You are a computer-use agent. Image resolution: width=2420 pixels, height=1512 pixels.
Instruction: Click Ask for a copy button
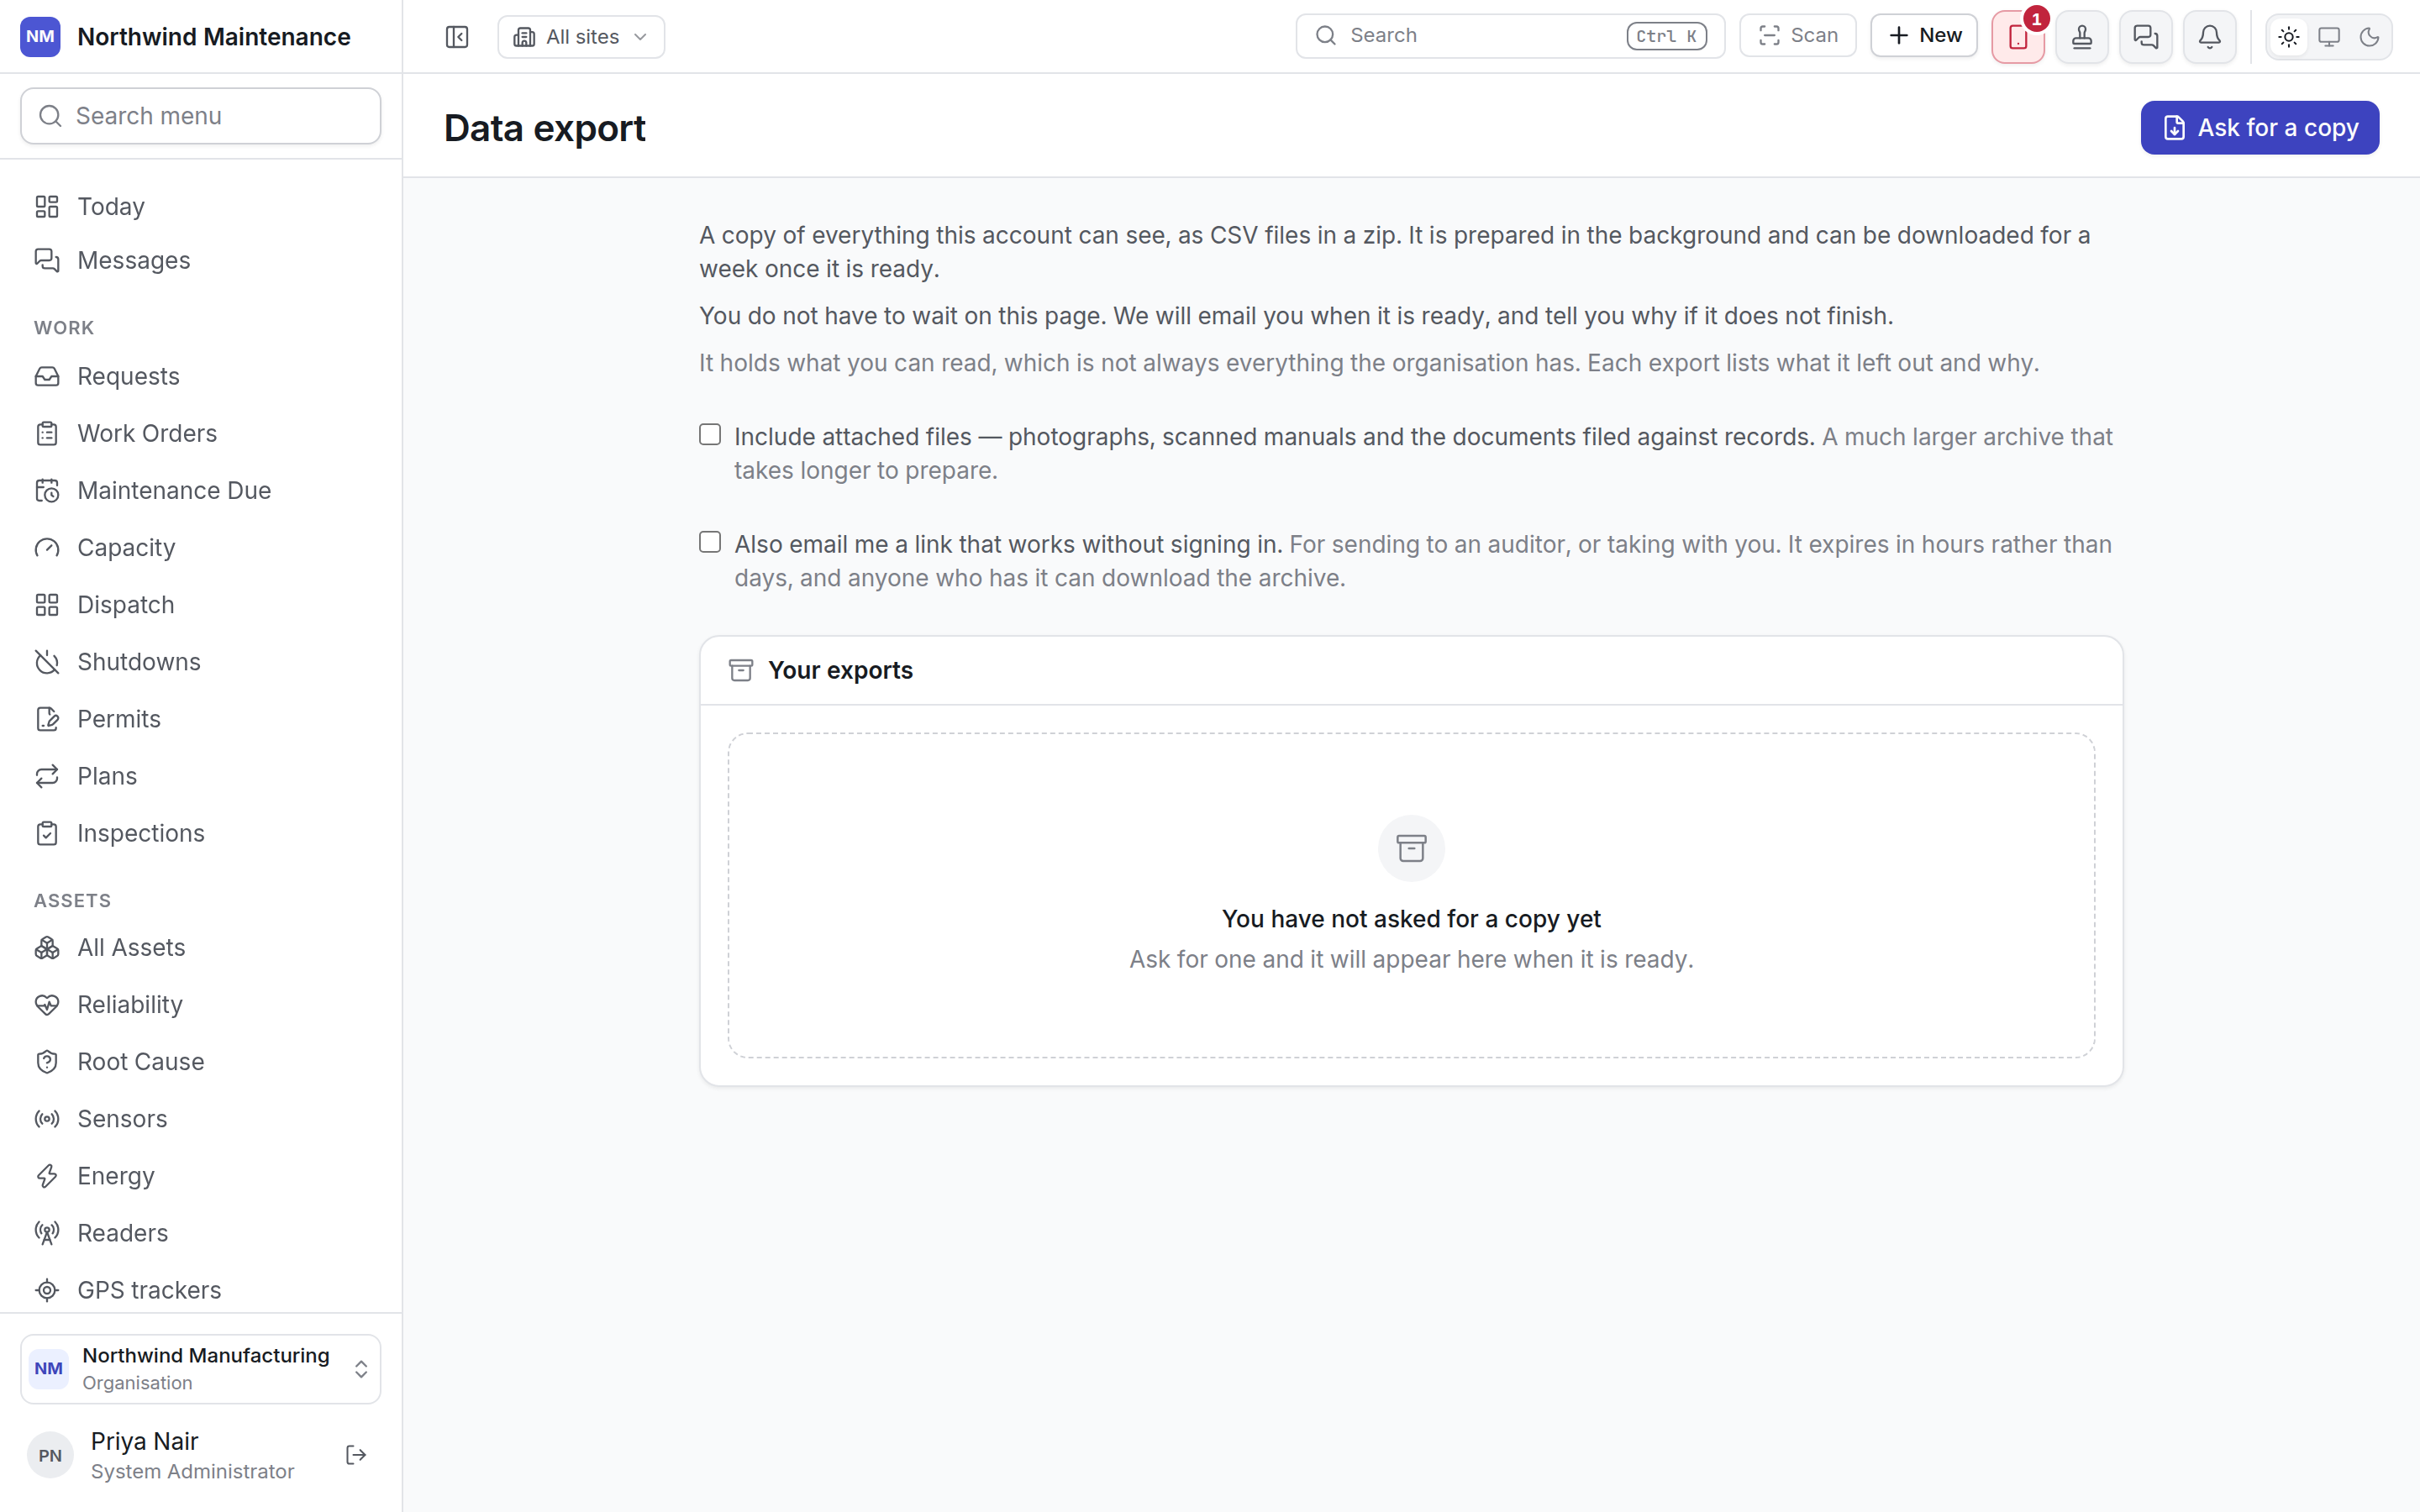(2260, 128)
